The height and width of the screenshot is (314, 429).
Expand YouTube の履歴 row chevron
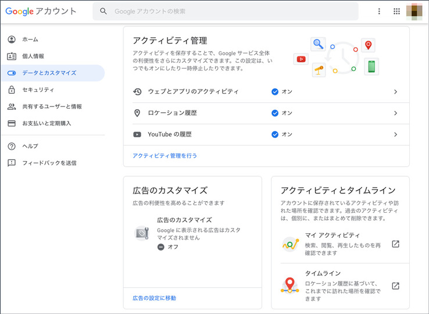(395, 134)
